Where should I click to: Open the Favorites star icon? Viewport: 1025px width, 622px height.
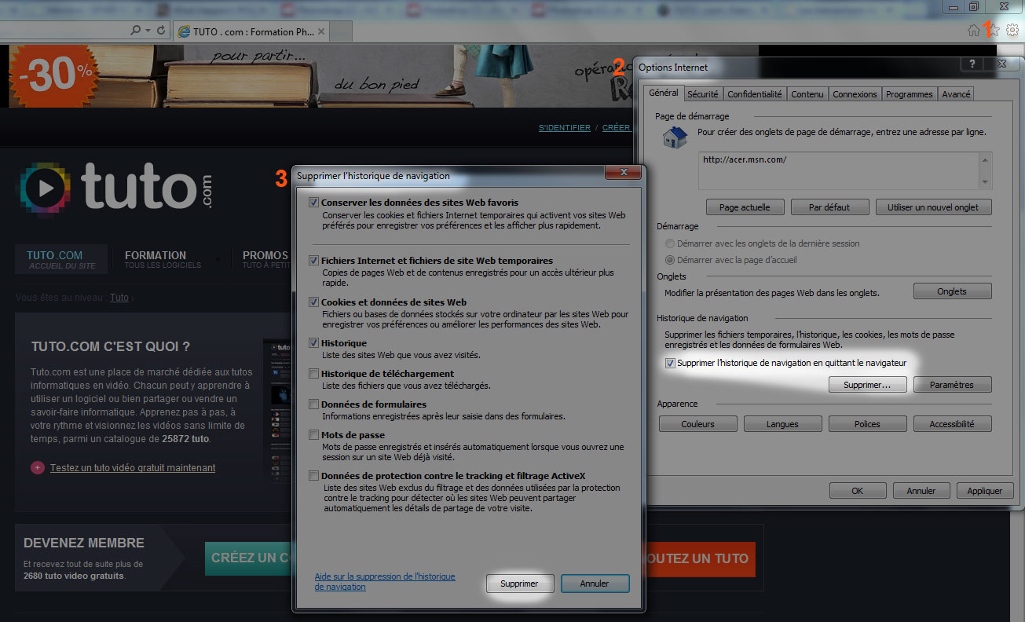[x=994, y=31]
